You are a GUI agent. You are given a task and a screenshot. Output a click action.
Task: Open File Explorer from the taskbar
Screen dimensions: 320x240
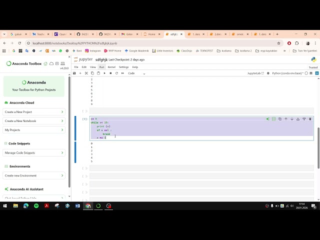coord(15,206)
